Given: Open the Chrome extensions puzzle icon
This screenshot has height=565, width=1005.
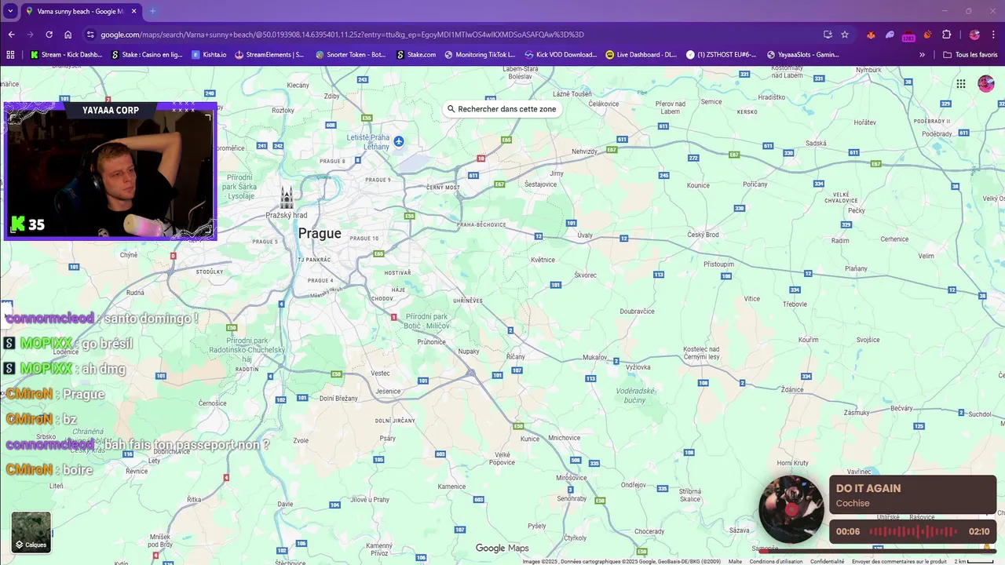Looking at the screenshot, I should [x=946, y=35].
